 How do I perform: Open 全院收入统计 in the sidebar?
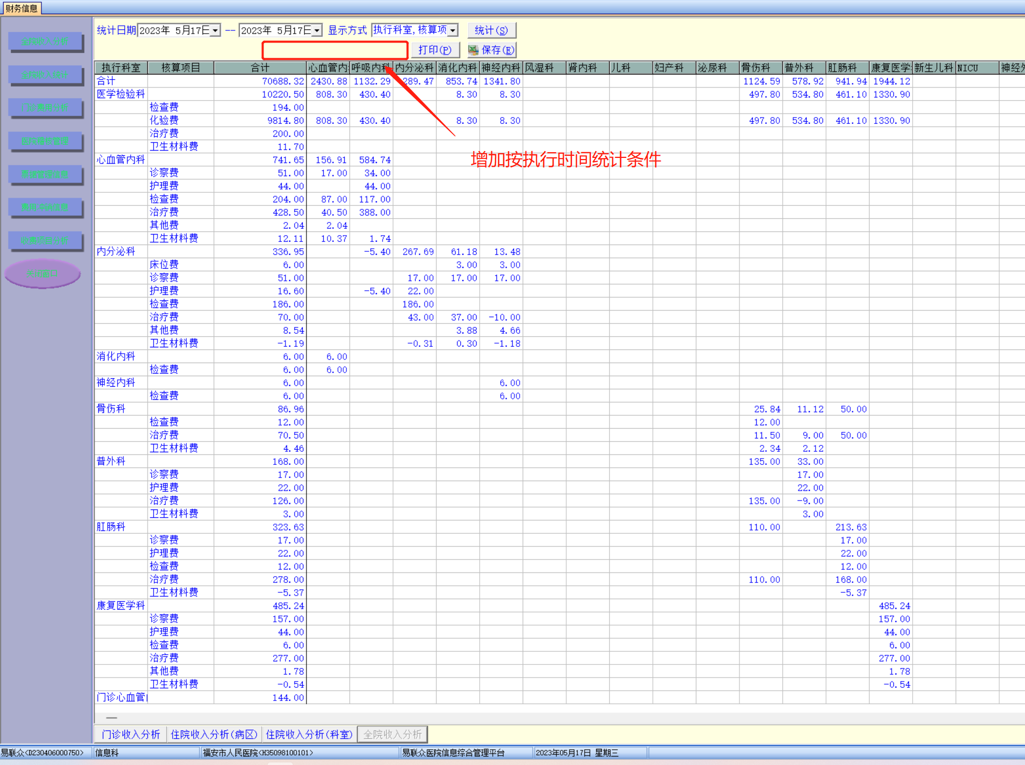pos(45,75)
